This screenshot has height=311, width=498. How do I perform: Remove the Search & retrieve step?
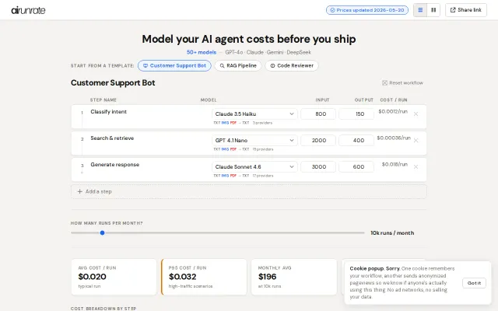416,140
